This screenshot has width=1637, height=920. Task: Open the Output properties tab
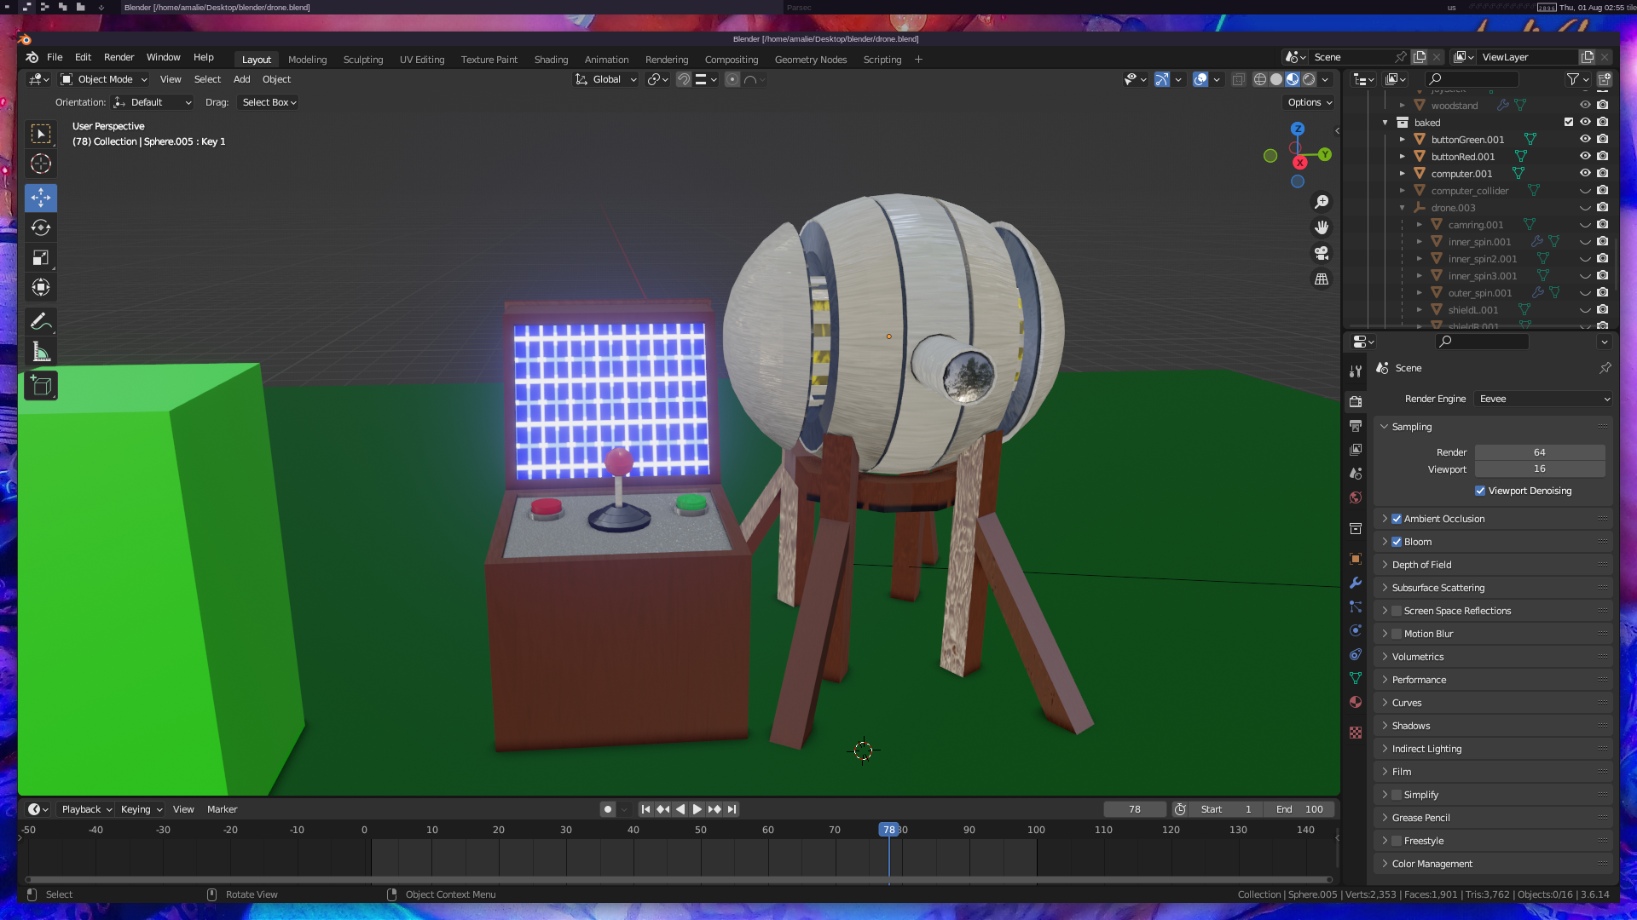click(x=1356, y=425)
